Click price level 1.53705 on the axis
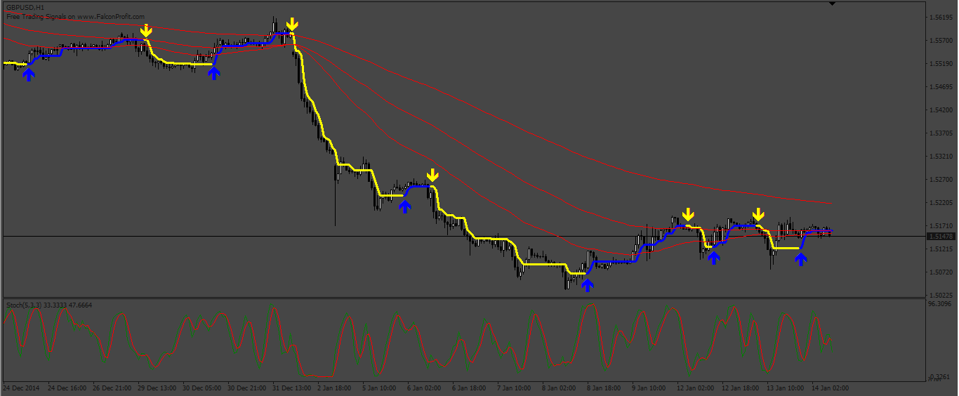This screenshot has width=959, height=396. tap(939, 133)
